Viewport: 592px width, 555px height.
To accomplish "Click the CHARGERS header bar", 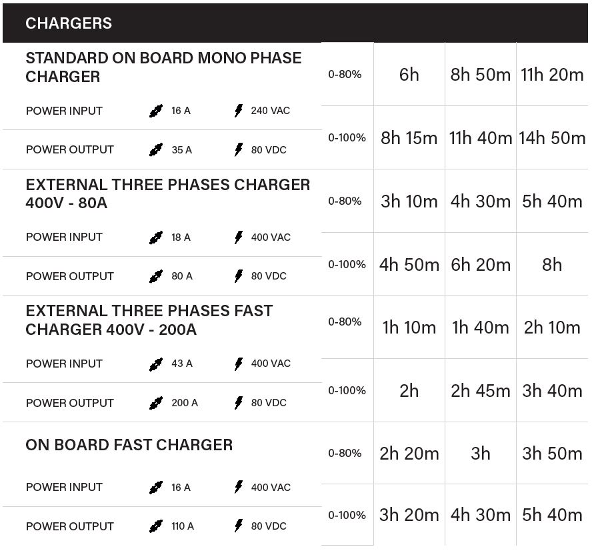I will 295,23.
